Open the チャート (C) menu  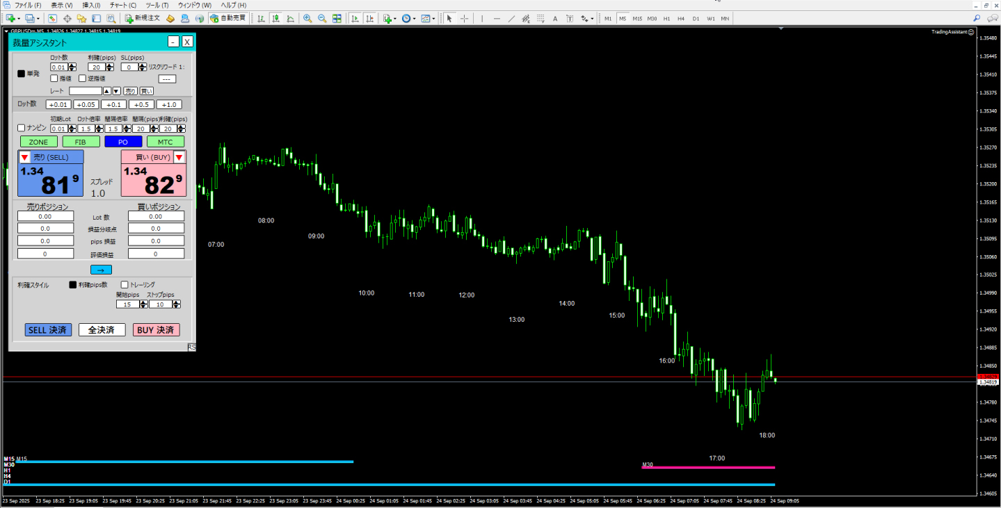[x=122, y=5]
